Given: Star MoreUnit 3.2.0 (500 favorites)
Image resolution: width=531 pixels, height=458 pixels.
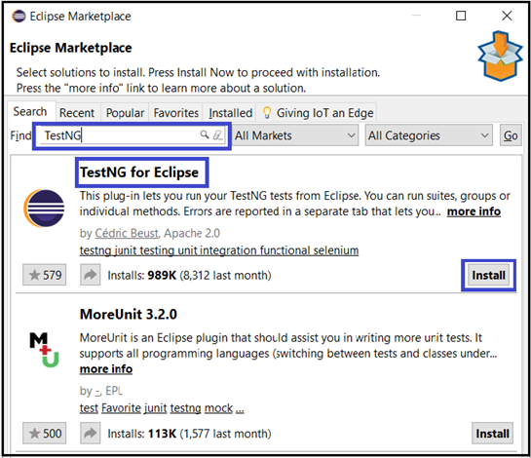Looking at the screenshot, I should pos(45,433).
